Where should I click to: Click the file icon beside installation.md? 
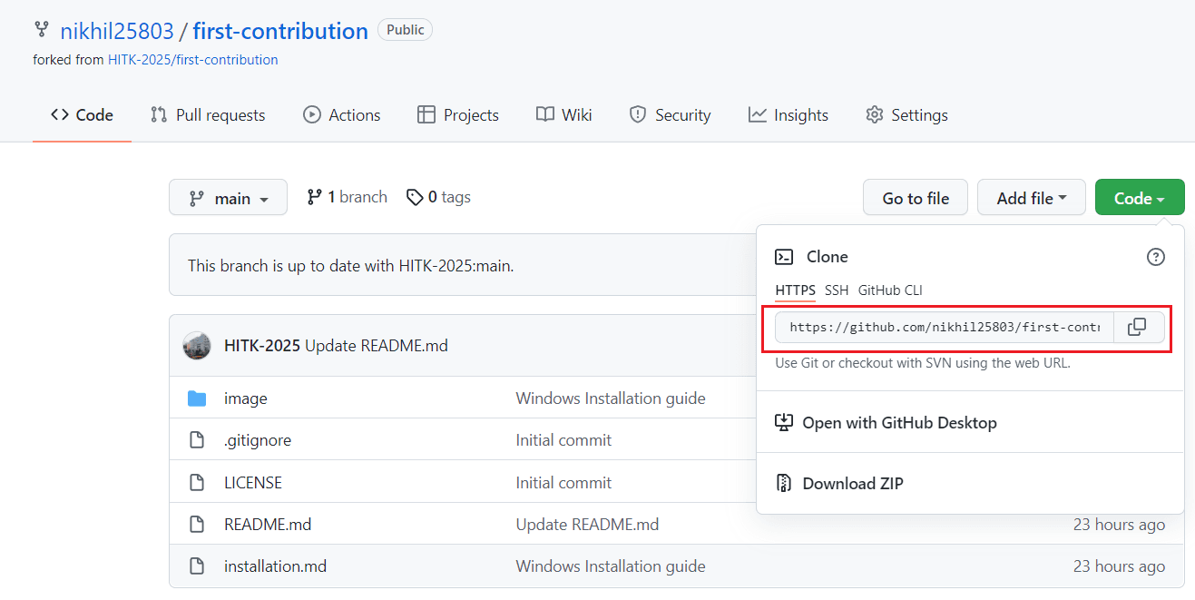(197, 566)
